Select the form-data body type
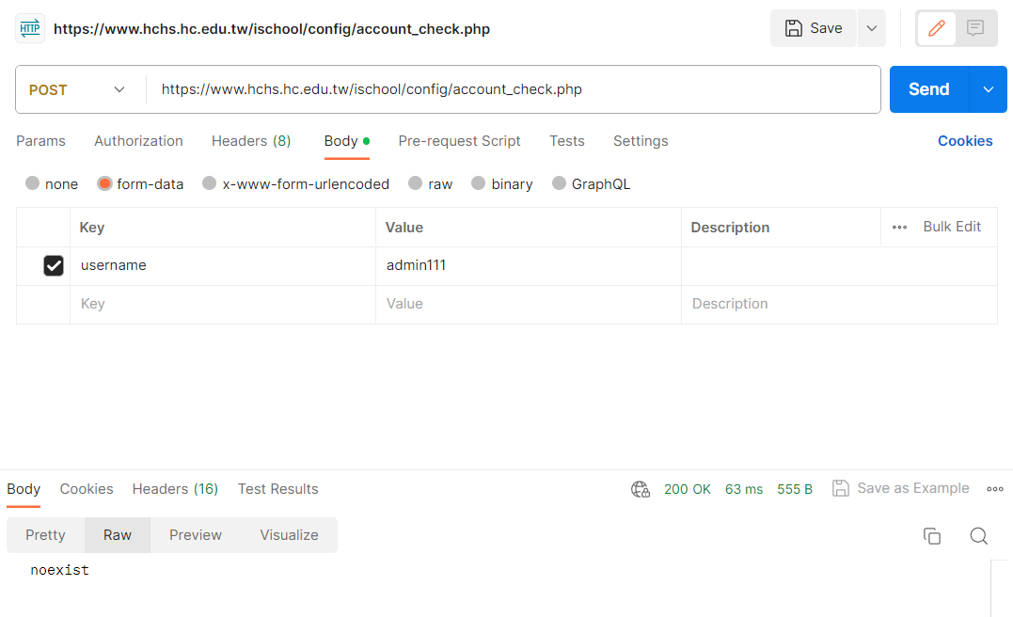This screenshot has width=1013, height=617. (x=104, y=183)
